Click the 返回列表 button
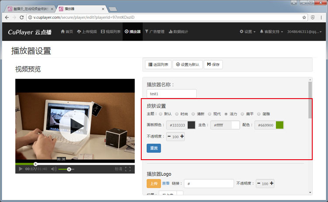 (x=158, y=65)
